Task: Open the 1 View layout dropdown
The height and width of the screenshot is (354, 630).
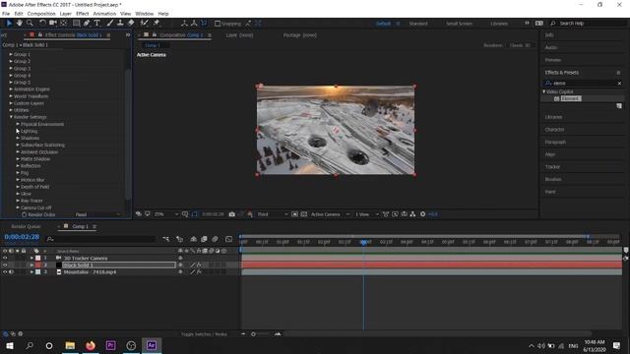Action: pyautogui.click(x=366, y=214)
